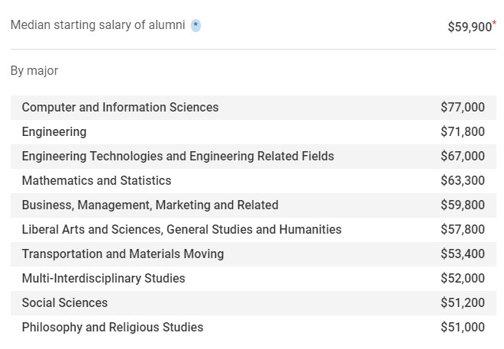
Task: Click the Social Sciences row
Action: (x=254, y=302)
